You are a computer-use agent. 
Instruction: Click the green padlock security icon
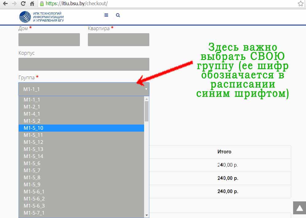pos(42,3)
